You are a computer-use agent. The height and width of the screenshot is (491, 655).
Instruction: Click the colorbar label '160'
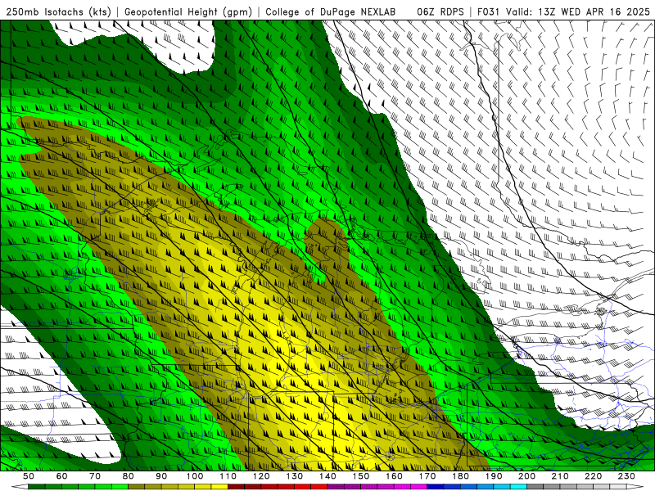coord(395,476)
